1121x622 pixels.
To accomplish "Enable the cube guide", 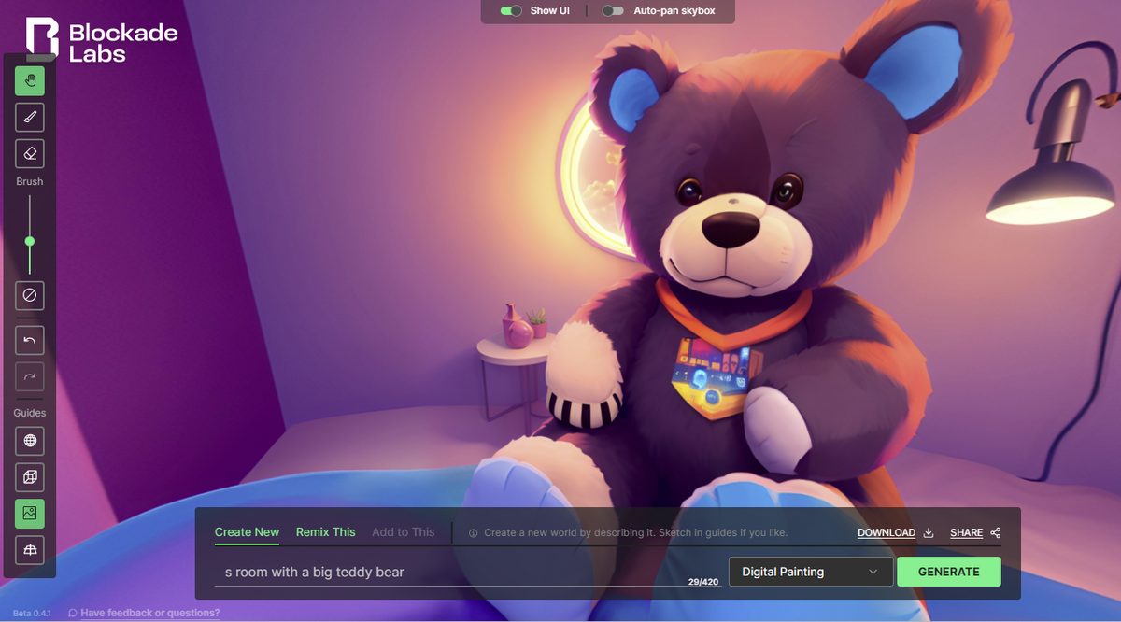I will click(x=30, y=477).
